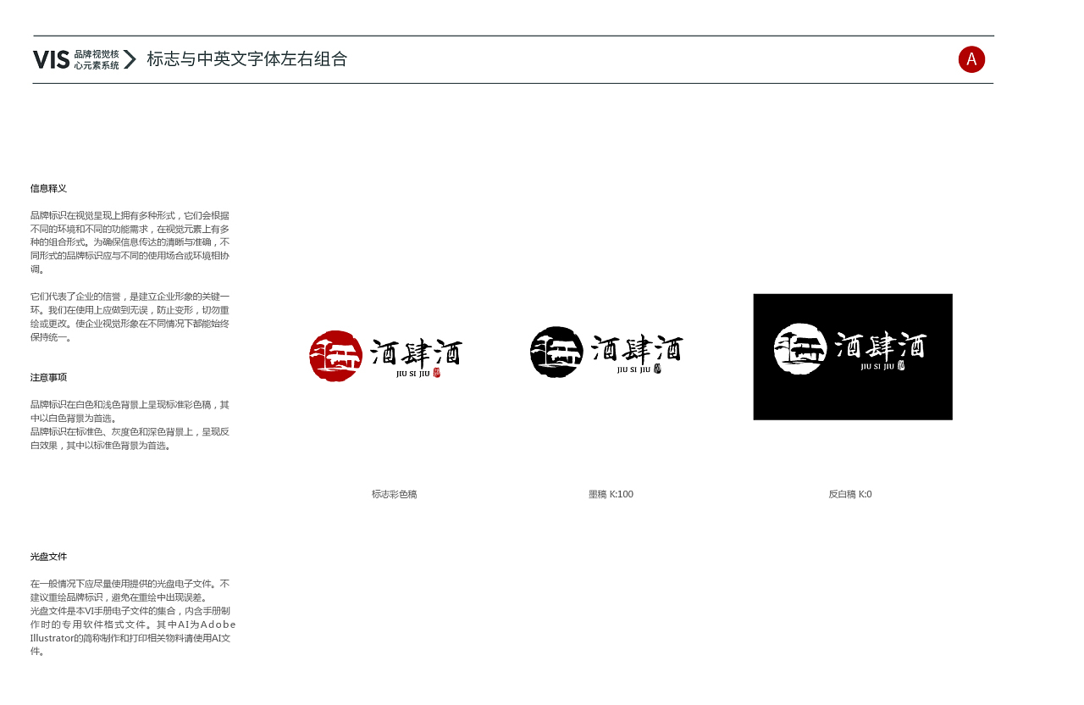Click line starting 光盘文件是本VI手册电子文件
Viewport: 1084px width, 705px height.
click(x=133, y=631)
